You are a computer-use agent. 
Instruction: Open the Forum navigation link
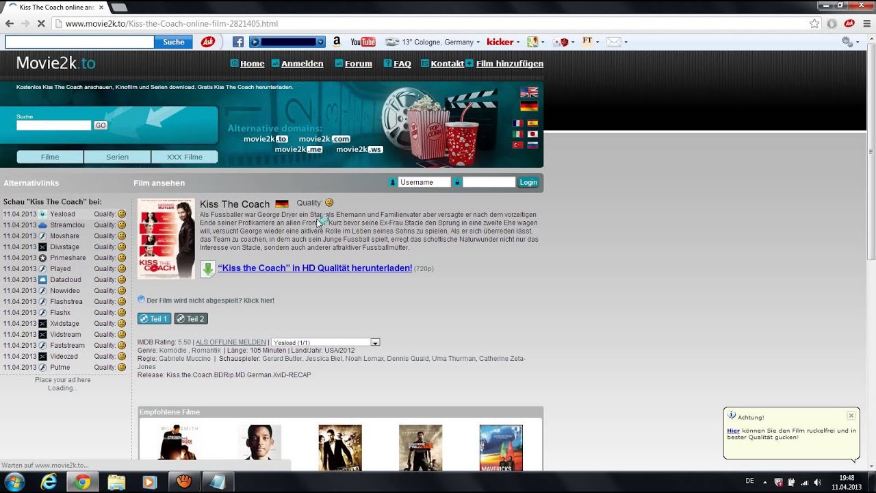(358, 64)
